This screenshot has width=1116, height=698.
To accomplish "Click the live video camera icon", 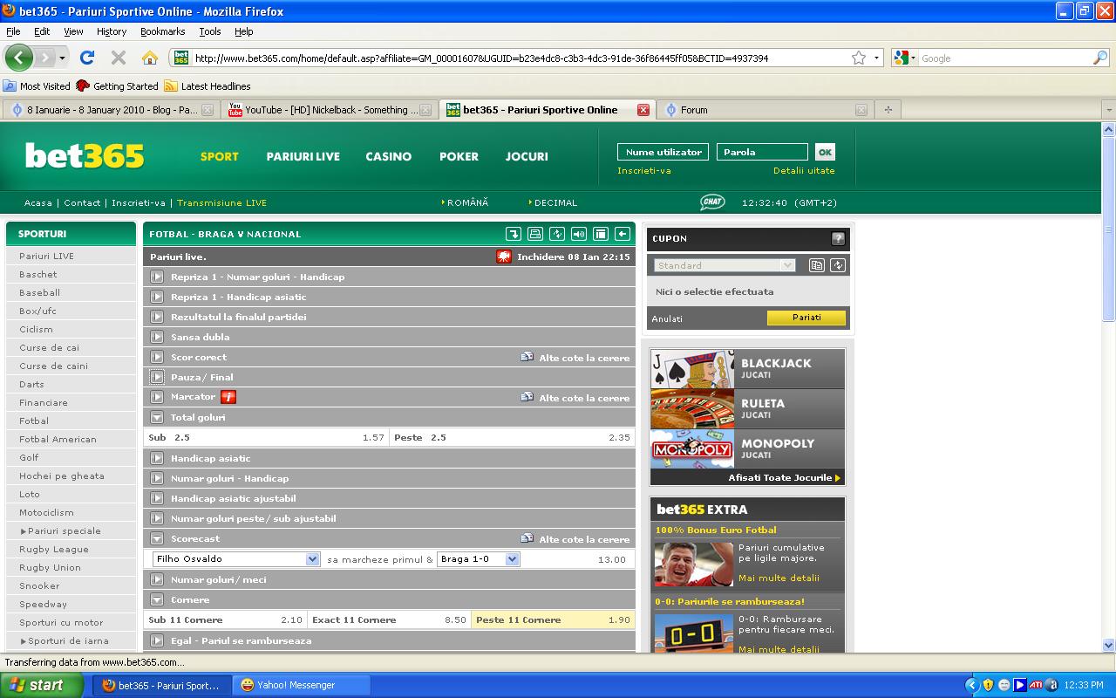I will point(504,257).
